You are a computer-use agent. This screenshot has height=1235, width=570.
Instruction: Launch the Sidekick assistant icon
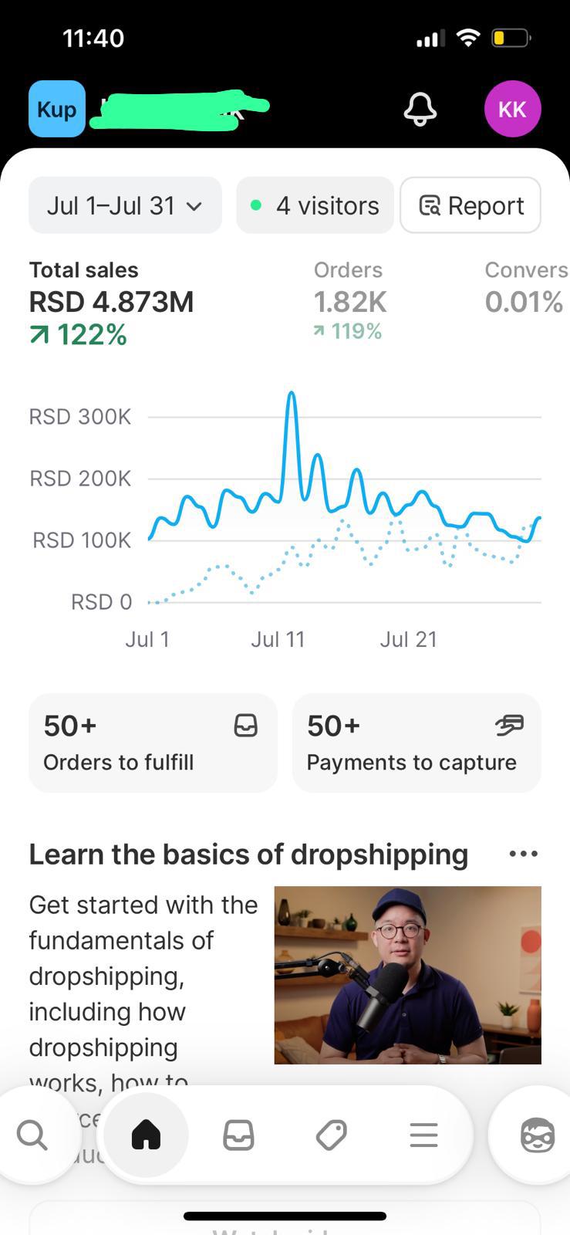point(538,1135)
